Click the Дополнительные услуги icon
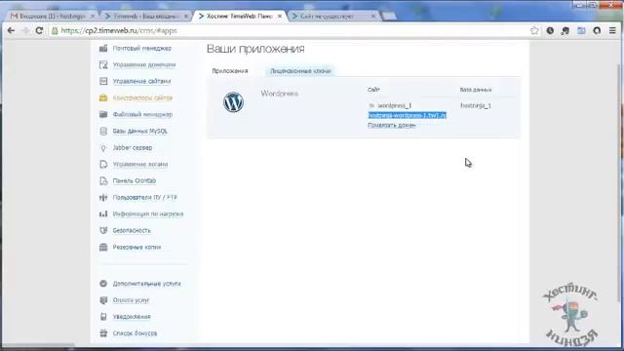The image size is (624, 351). click(x=103, y=284)
